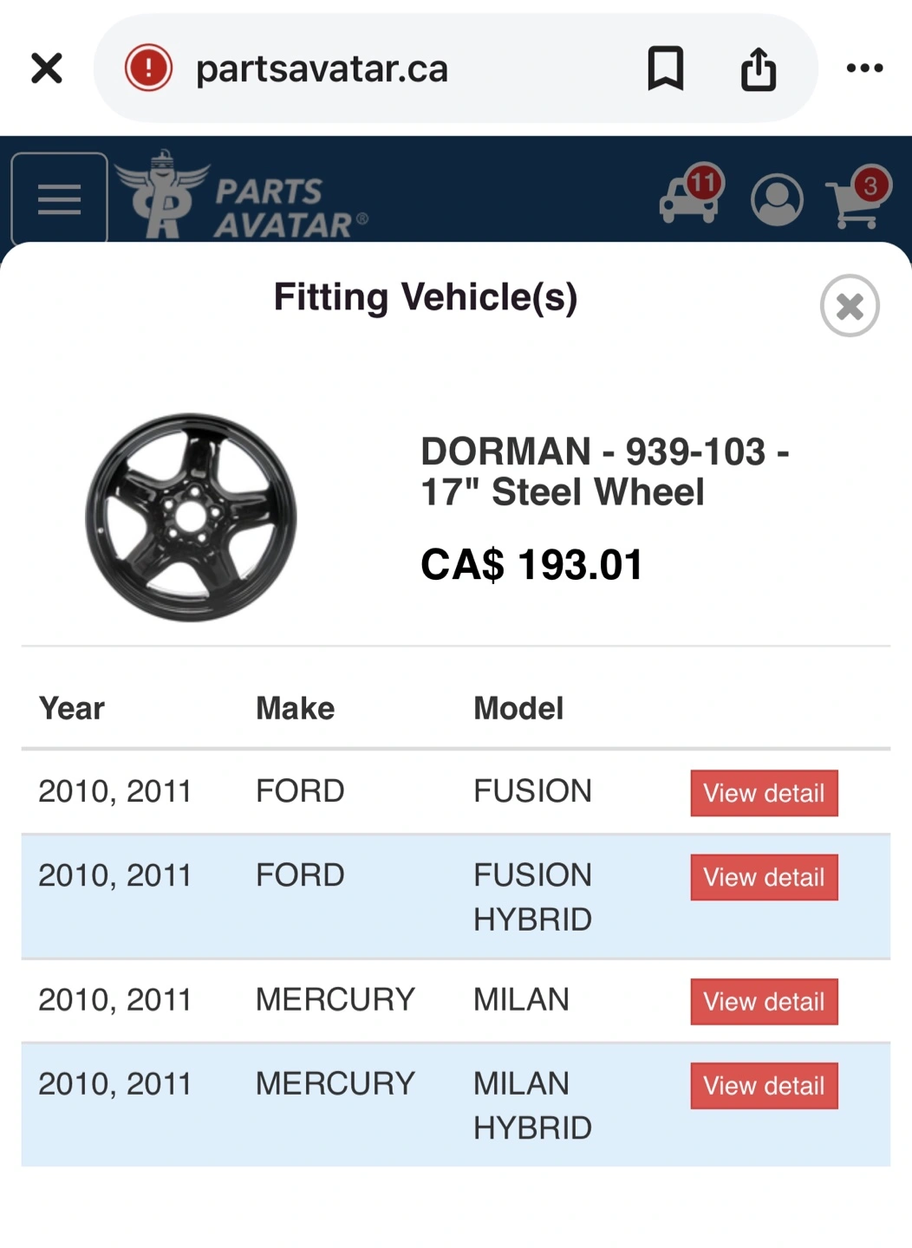
Task: Close the Fitting Vehicle(s) dialog
Action: click(850, 306)
